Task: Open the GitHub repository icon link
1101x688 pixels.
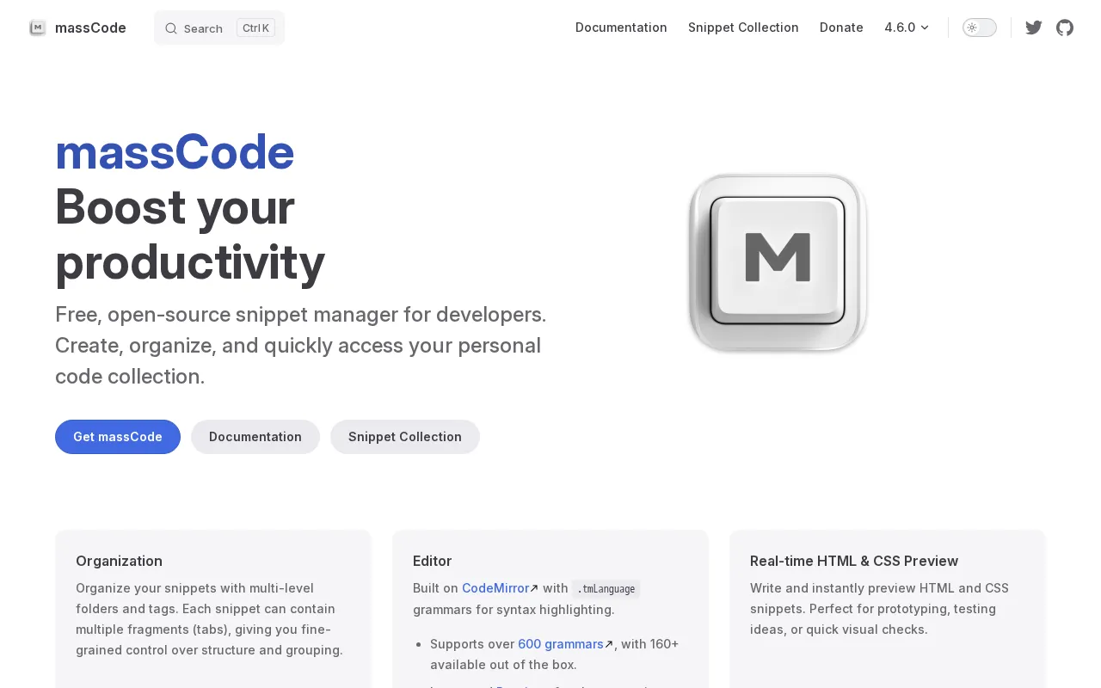Action: [x=1065, y=28]
